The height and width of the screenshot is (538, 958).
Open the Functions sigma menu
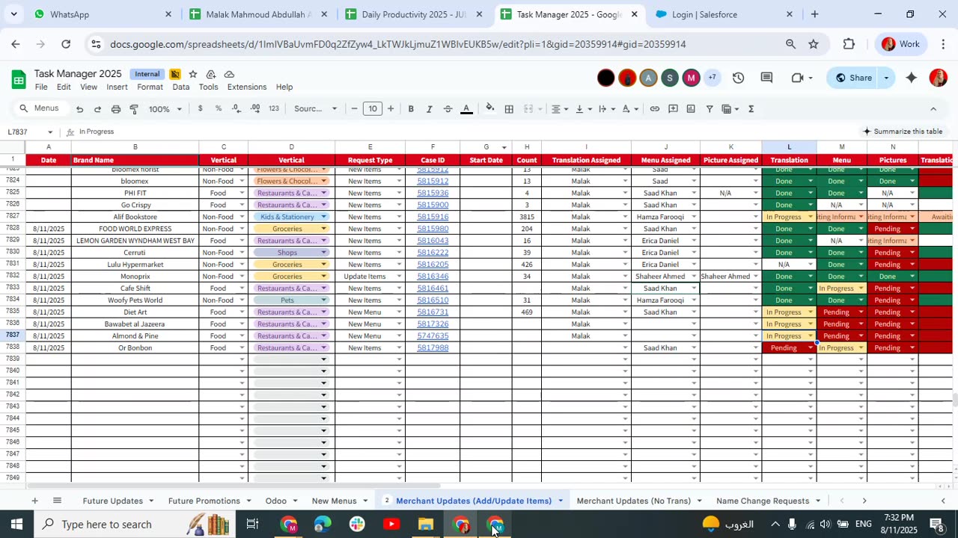751,109
